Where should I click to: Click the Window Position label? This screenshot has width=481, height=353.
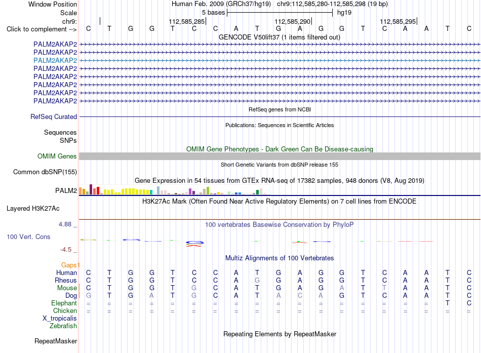click(x=53, y=4)
